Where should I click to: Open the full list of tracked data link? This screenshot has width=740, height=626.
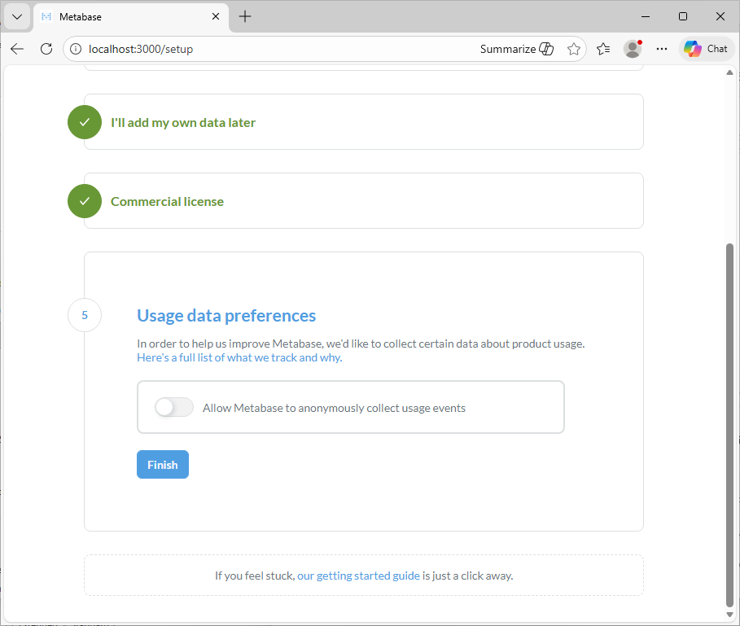(239, 357)
